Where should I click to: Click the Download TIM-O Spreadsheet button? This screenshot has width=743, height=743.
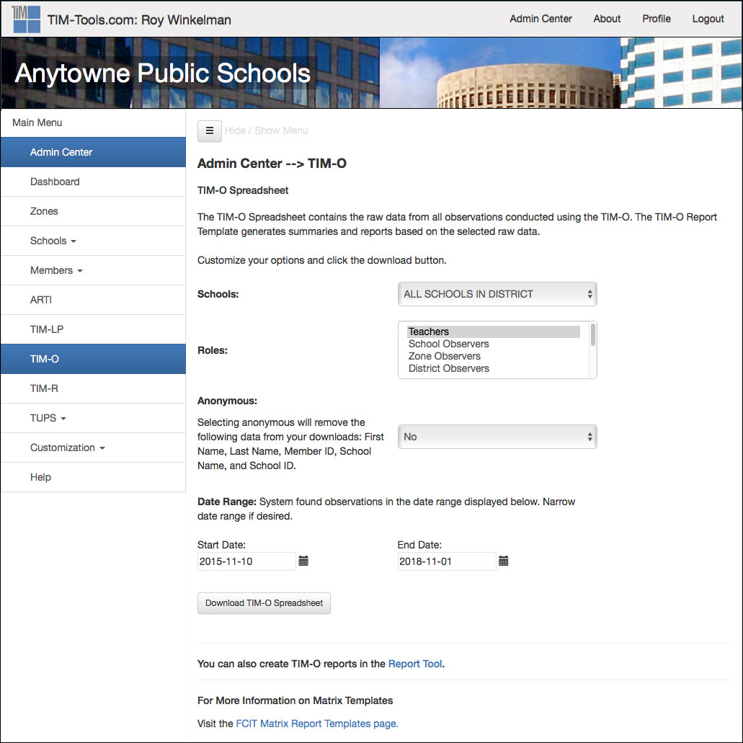264,603
